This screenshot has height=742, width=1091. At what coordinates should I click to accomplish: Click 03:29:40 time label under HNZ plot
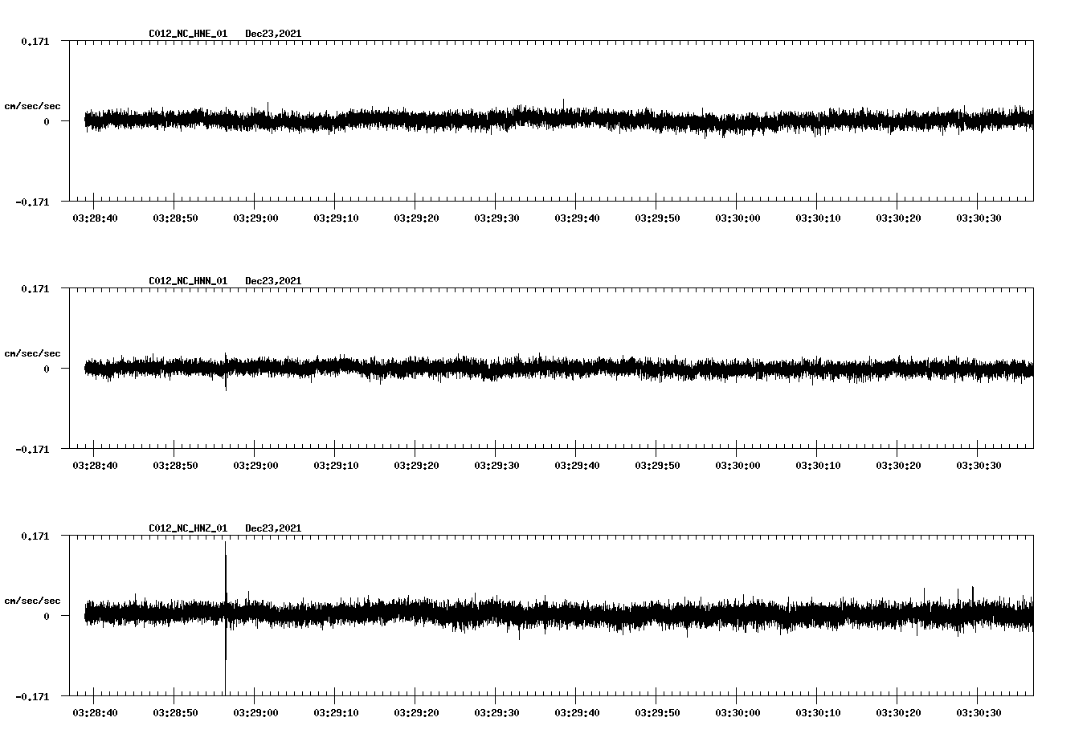click(577, 712)
